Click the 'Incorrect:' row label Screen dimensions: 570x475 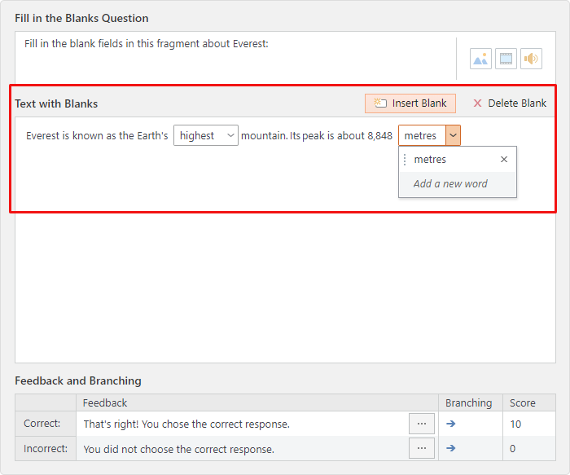tap(46, 448)
